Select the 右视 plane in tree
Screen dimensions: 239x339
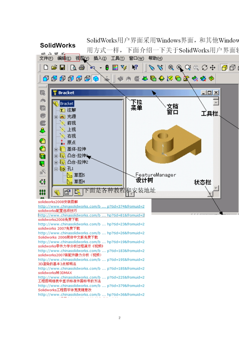[x=71, y=136]
